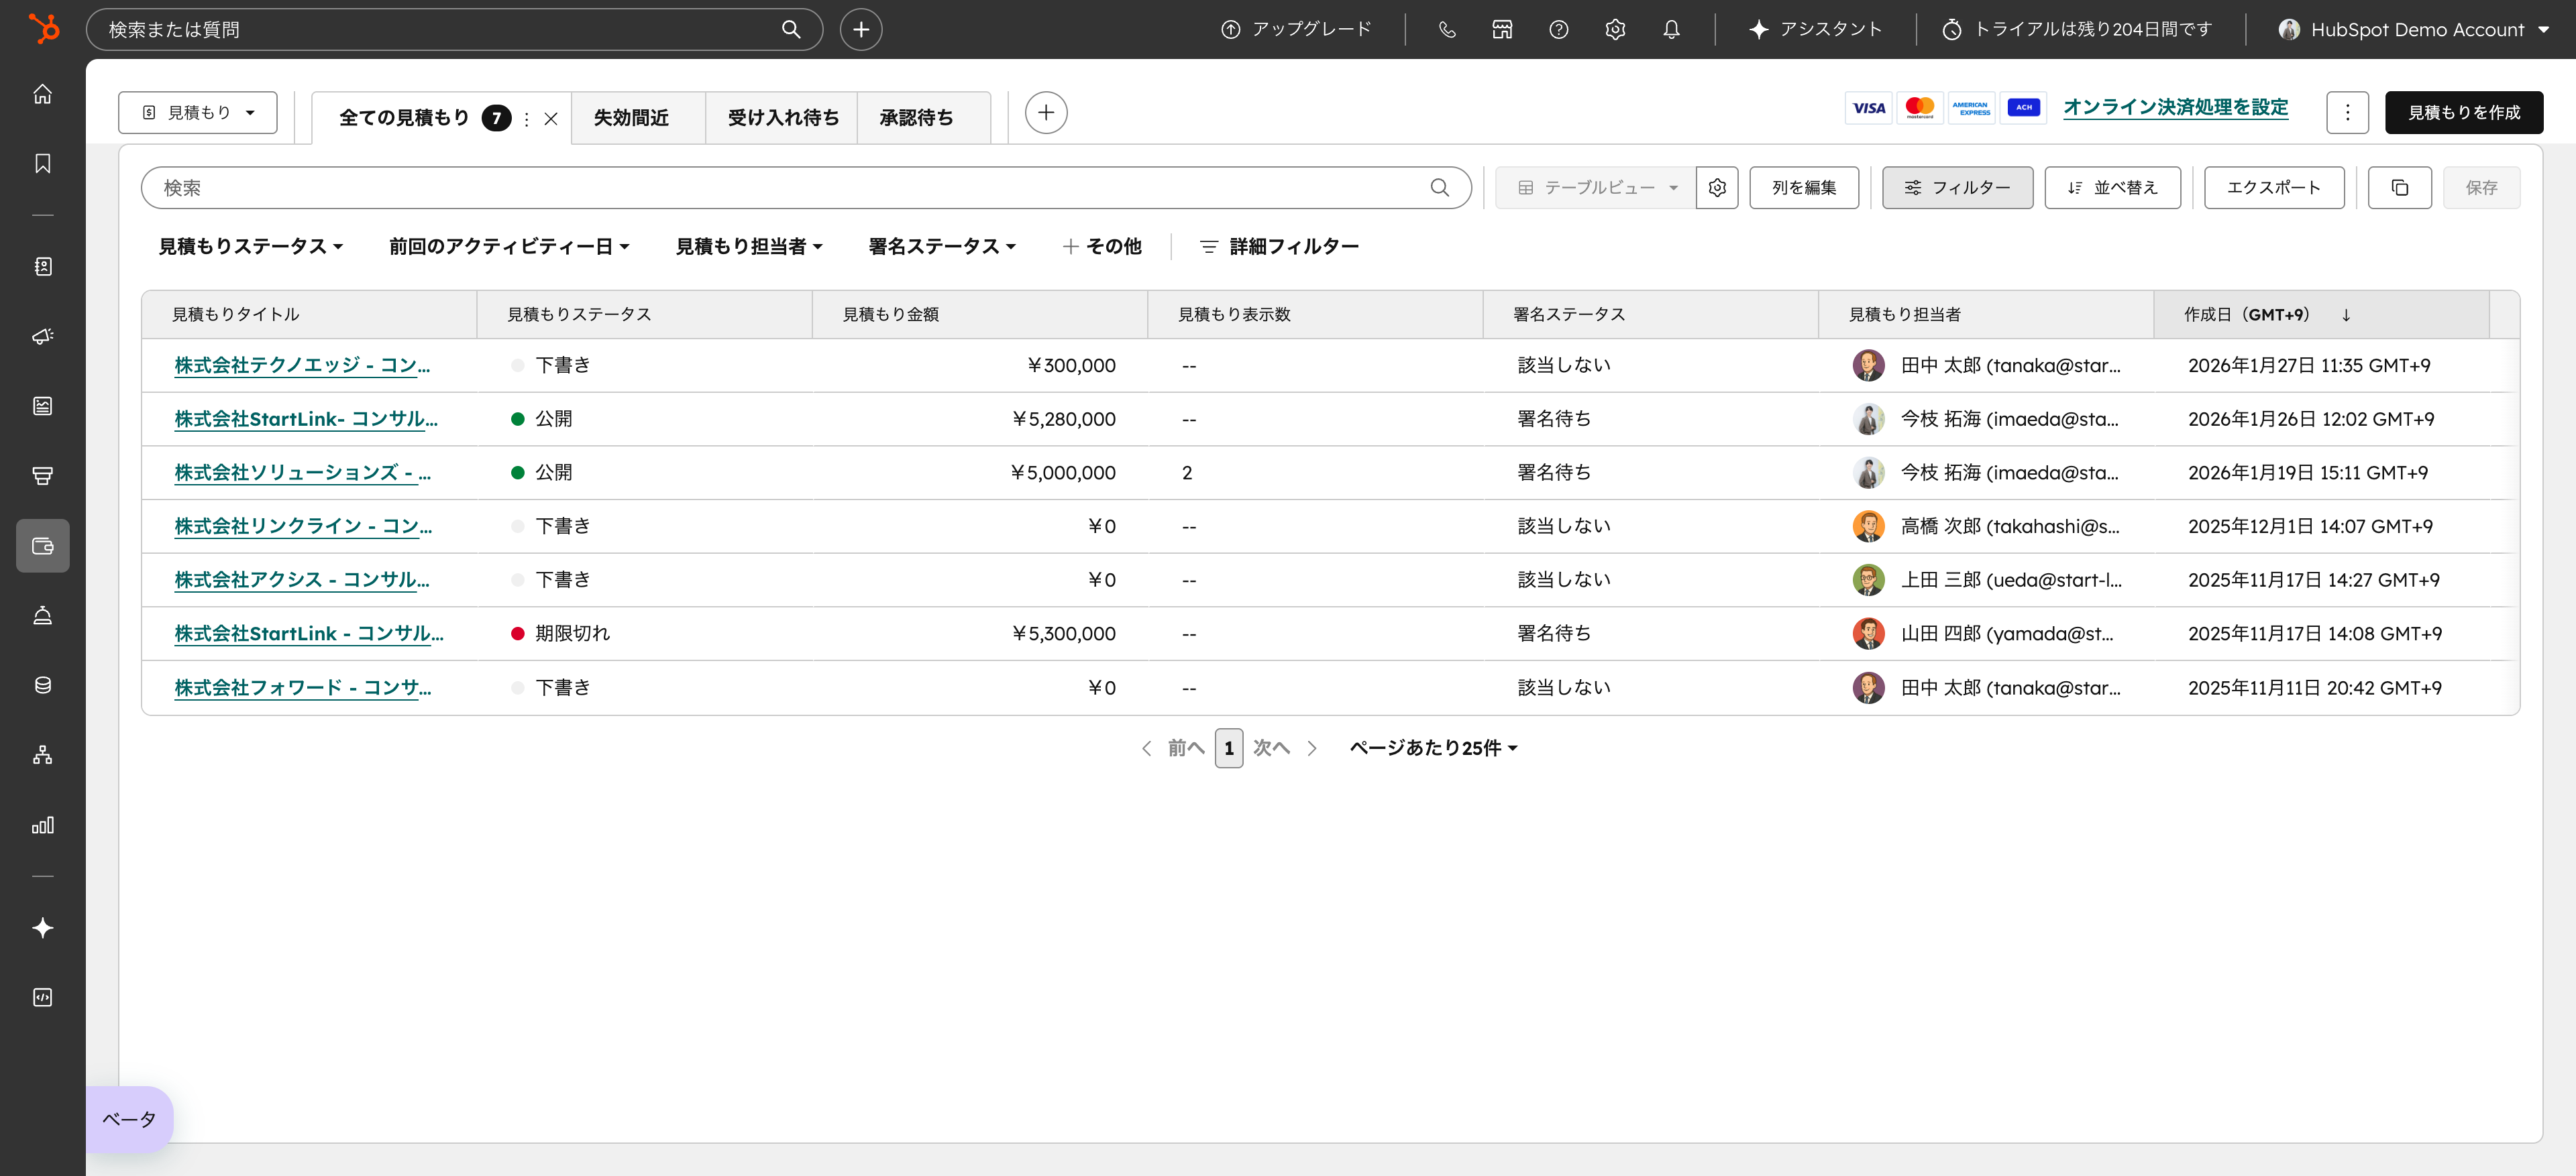Switch to the 失効間近 tab
The height and width of the screenshot is (1176, 2576).
[x=631, y=118]
